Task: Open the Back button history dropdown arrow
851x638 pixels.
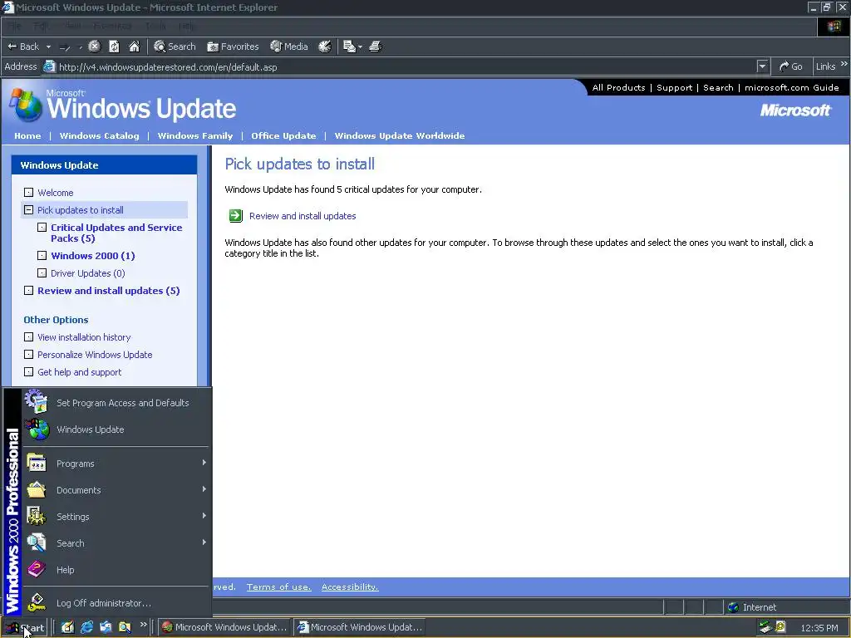Action: coord(48,47)
